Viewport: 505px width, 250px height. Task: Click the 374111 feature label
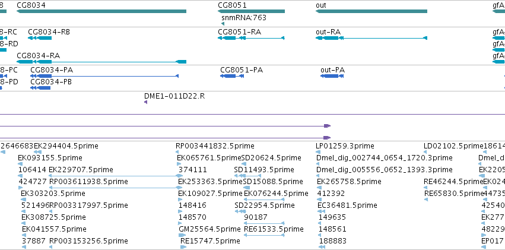[x=193, y=170]
